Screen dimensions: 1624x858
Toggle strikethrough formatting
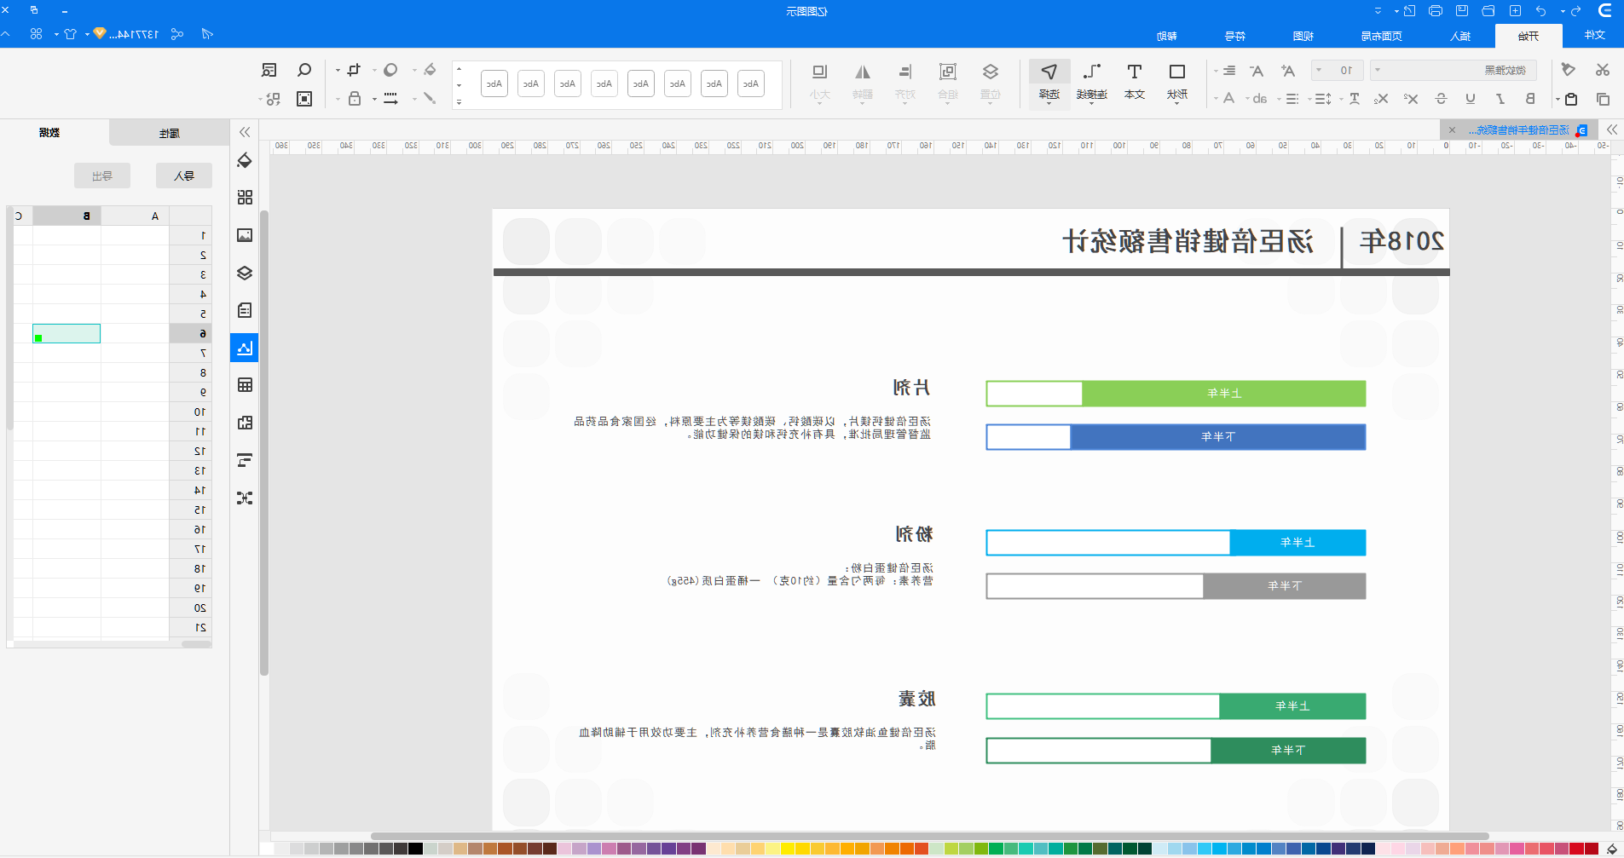pyautogui.click(x=1441, y=99)
